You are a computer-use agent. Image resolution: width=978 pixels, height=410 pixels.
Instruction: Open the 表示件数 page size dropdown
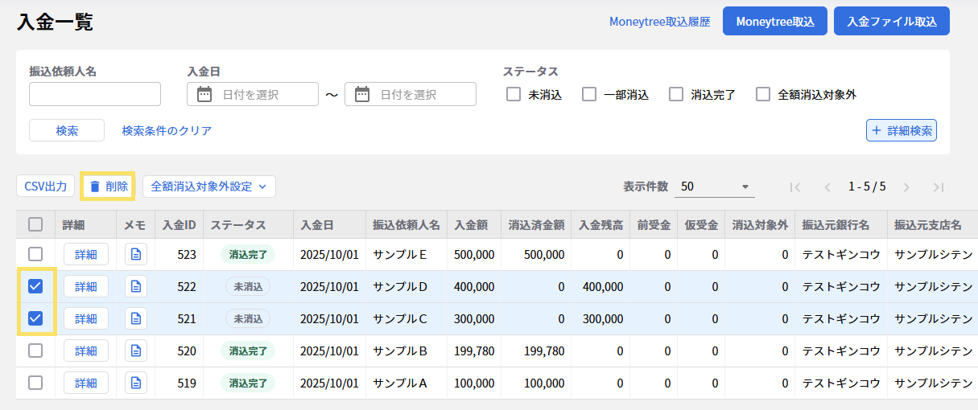tap(714, 187)
